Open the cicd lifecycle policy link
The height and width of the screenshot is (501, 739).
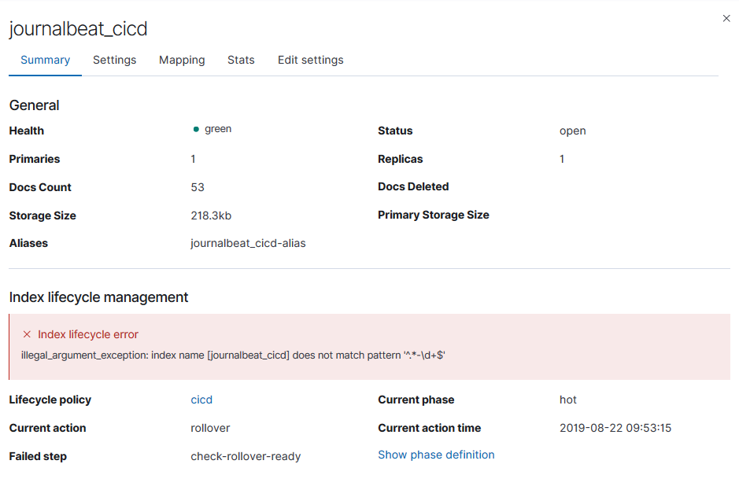click(x=201, y=400)
